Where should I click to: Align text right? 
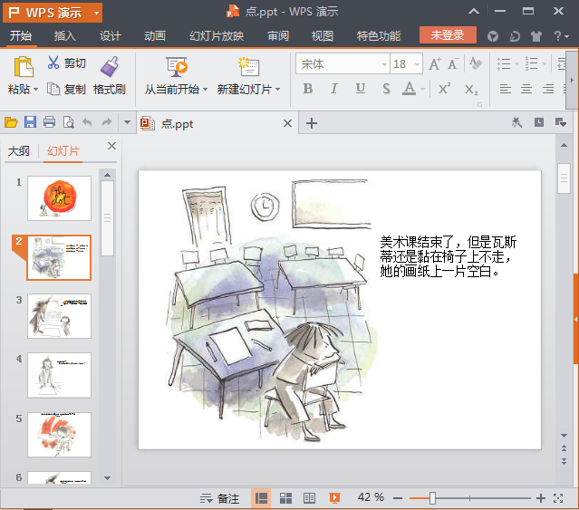[548, 89]
